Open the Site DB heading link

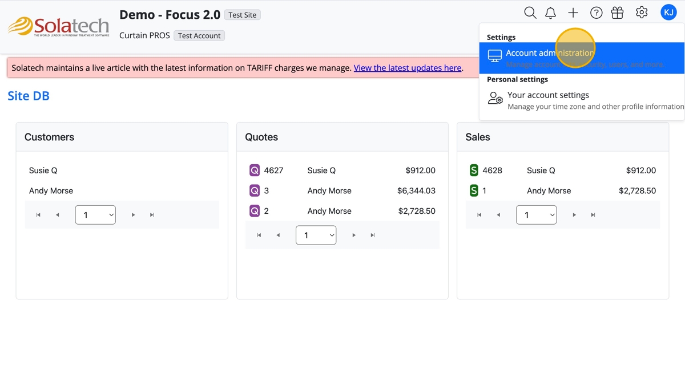pyautogui.click(x=29, y=96)
